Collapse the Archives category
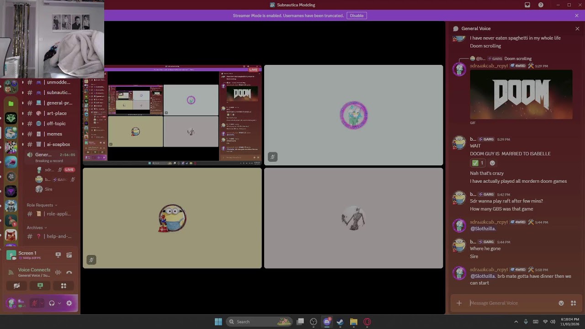This screenshot has height=329, width=585. click(x=37, y=228)
